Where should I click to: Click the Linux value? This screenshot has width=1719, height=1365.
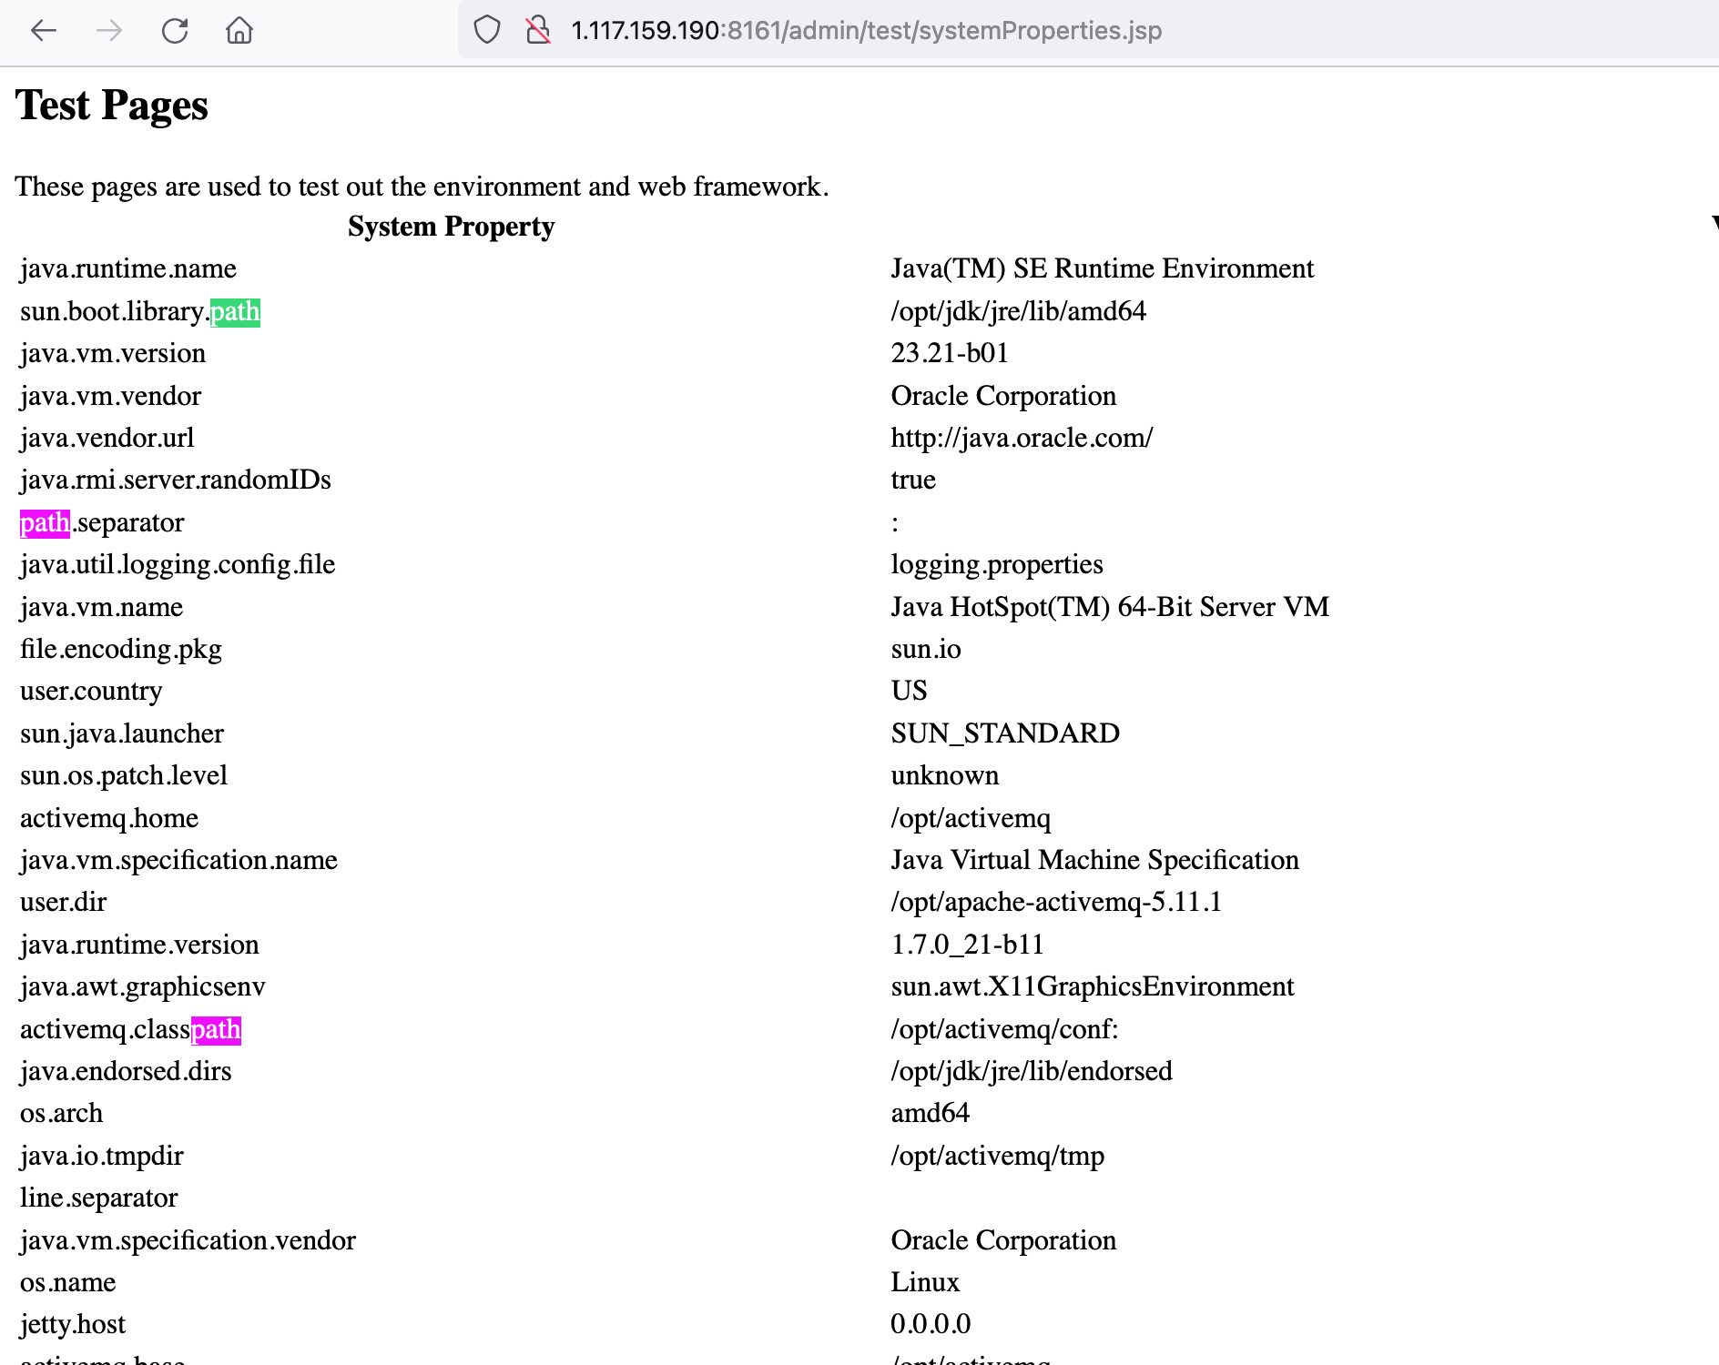coord(925,1282)
